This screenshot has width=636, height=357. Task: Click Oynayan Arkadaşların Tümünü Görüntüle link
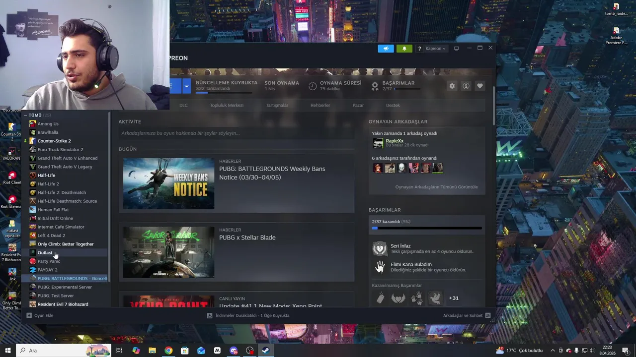pyautogui.click(x=436, y=187)
